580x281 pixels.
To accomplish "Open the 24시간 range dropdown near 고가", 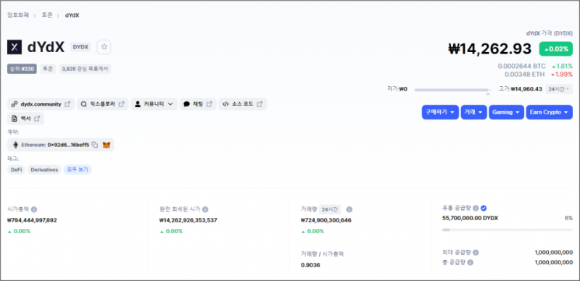I will point(559,89).
